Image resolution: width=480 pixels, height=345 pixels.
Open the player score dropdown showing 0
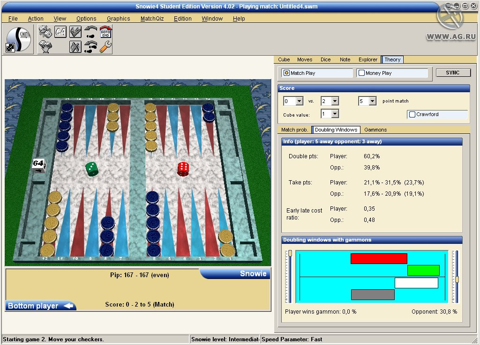coord(300,101)
